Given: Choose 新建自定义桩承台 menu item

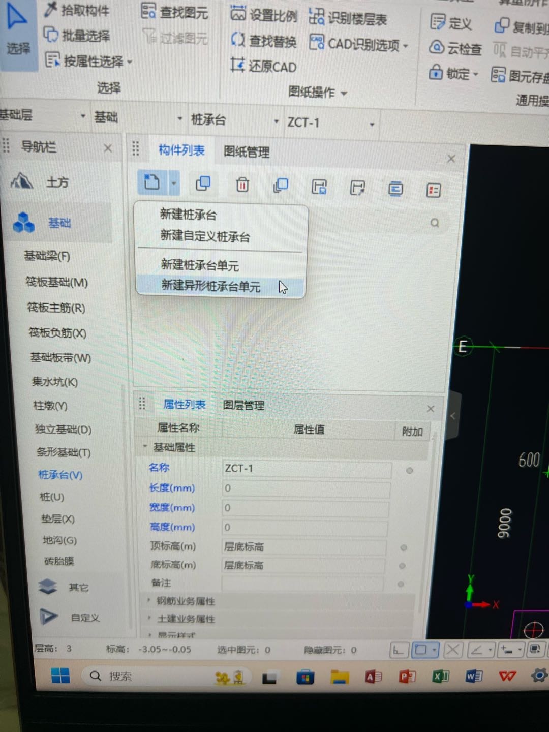Looking at the screenshot, I should tap(205, 236).
